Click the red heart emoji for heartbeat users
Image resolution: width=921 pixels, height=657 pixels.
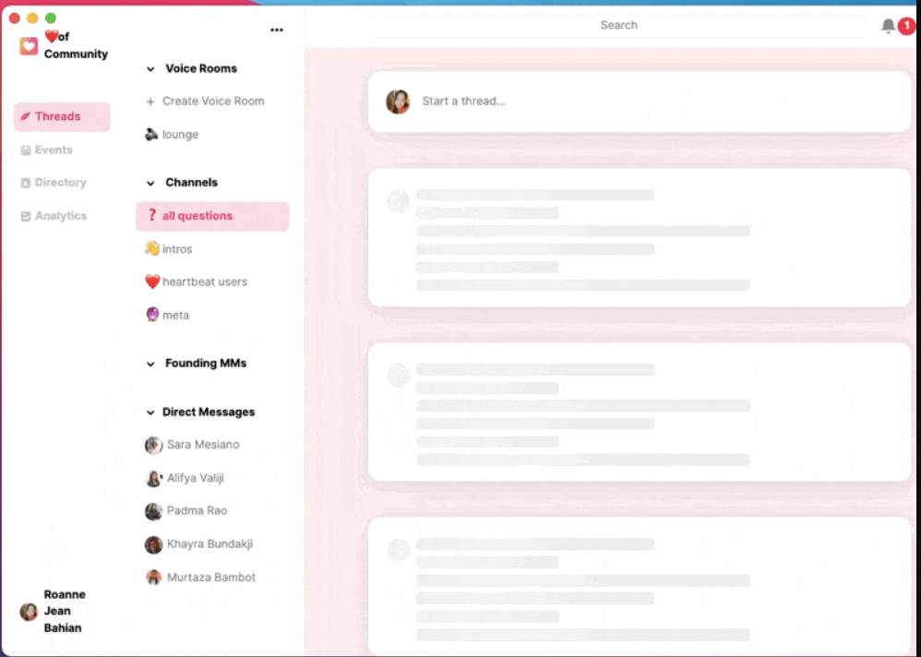[152, 281]
